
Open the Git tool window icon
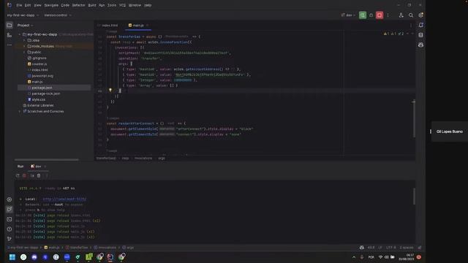pos(10,239)
